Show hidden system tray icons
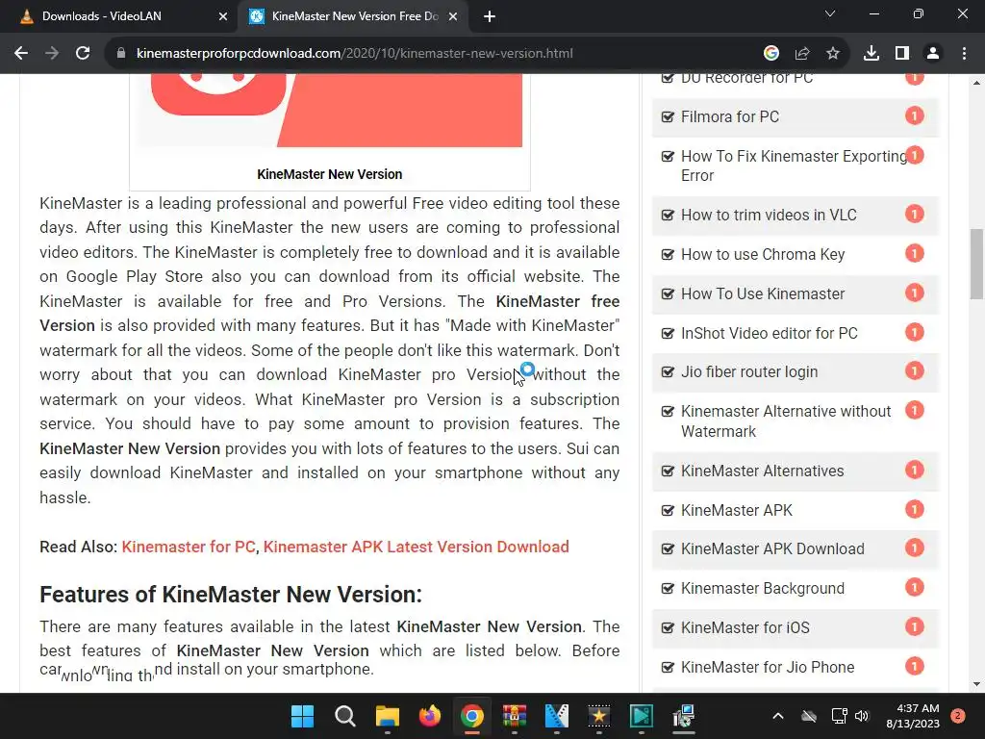 (x=777, y=716)
